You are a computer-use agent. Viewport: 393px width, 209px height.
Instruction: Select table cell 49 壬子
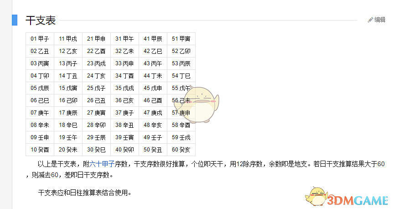point(153,137)
